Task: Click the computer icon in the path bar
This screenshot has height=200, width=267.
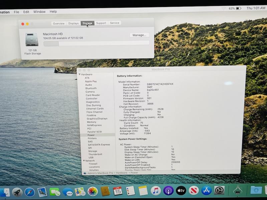Action: (85, 173)
